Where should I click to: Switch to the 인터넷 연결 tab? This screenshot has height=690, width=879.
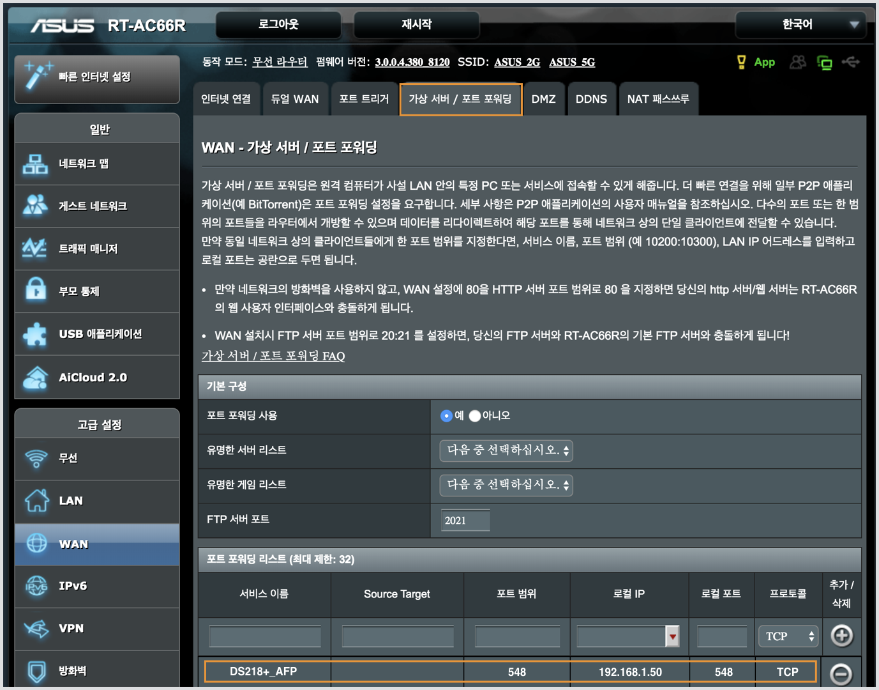226,99
